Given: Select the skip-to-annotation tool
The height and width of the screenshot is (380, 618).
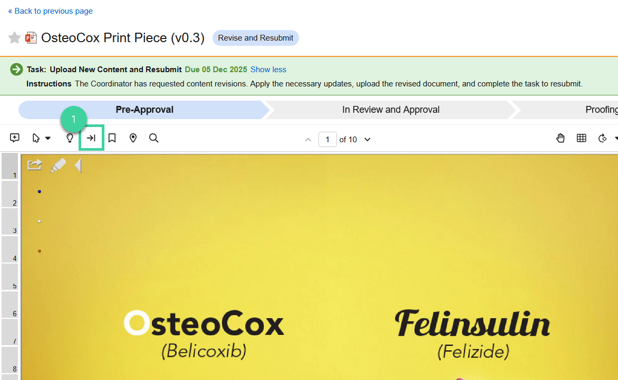Looking at the screenshot, I should (x=91, y=138).
